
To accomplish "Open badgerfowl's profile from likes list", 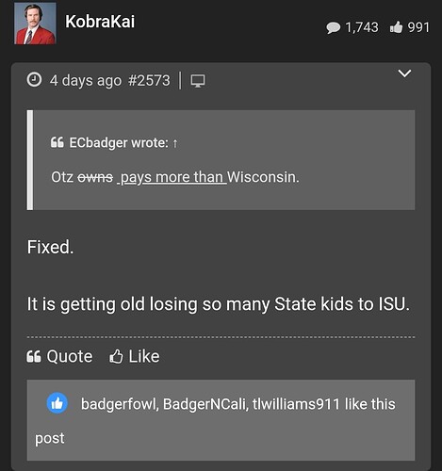I will [119, 404].
